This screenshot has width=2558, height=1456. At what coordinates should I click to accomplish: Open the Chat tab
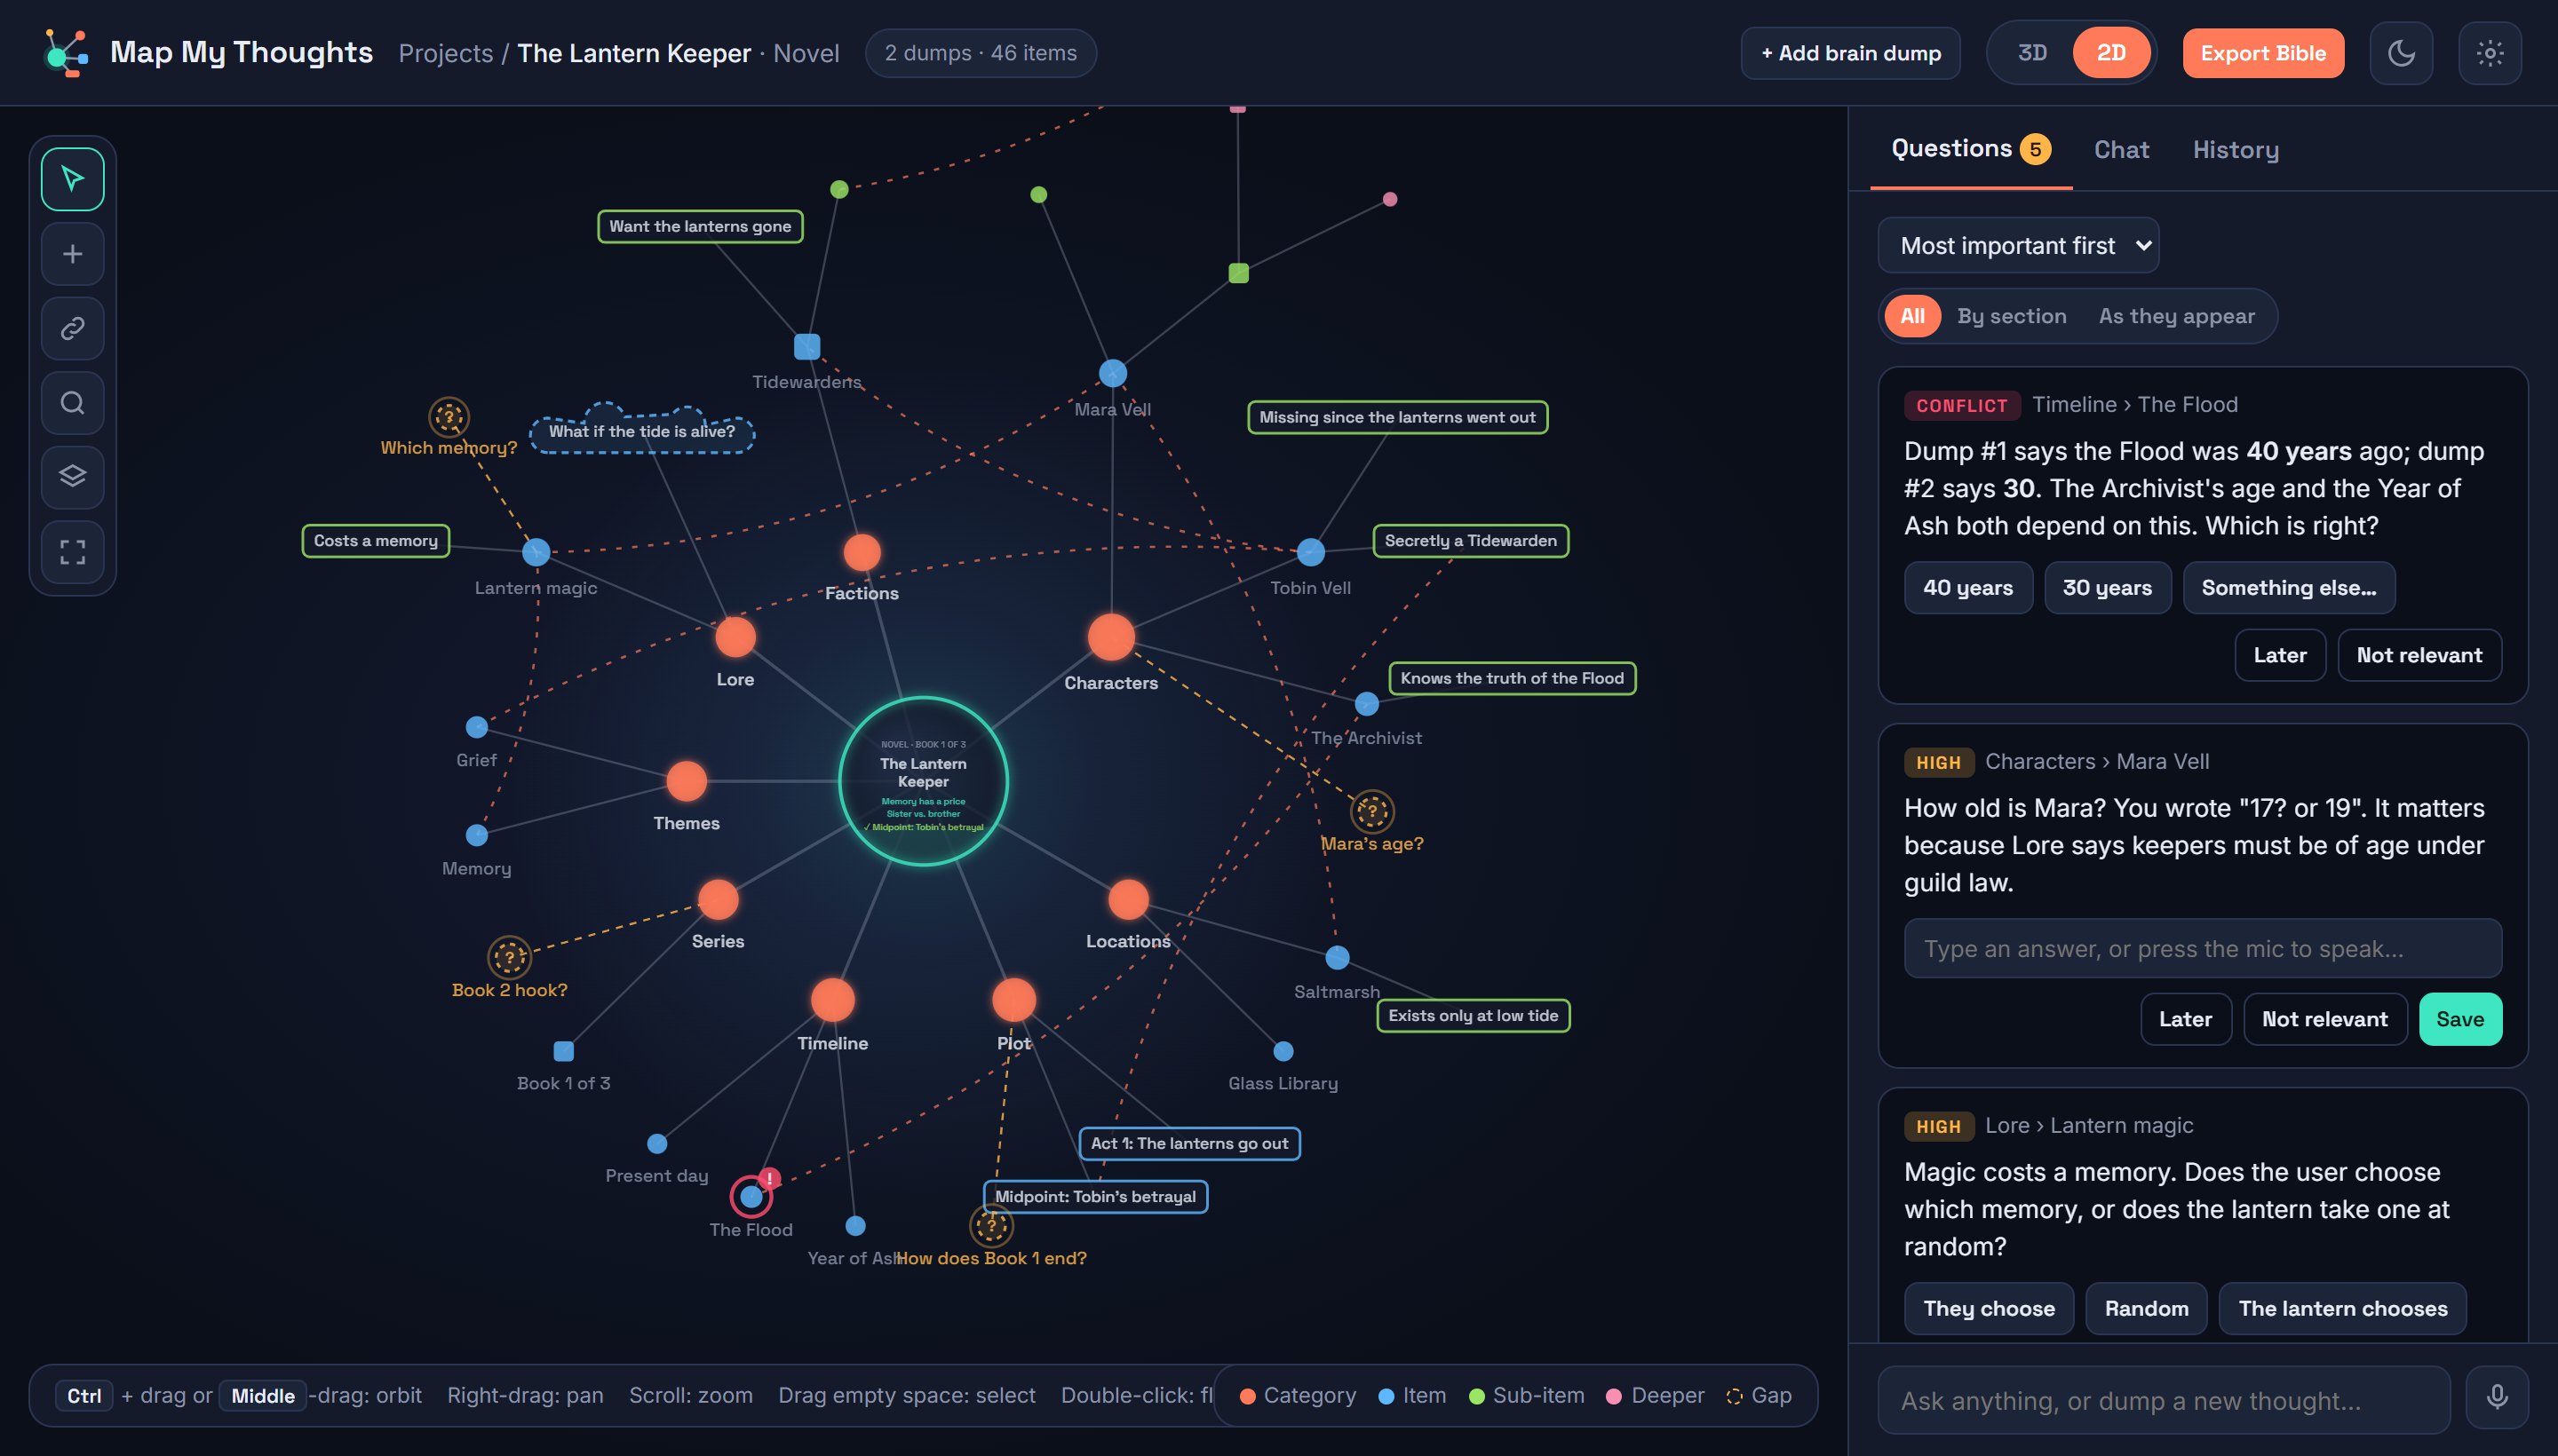tap(2121, 149)
